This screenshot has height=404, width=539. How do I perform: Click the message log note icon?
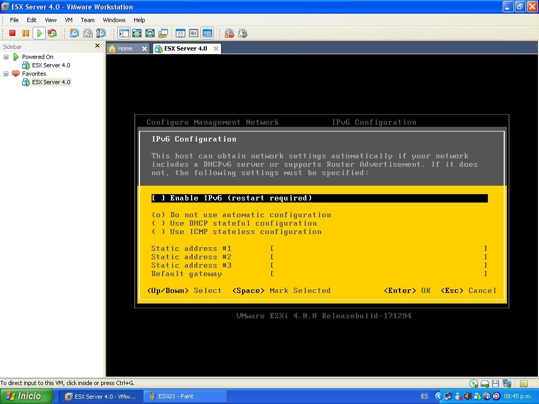[x=524, y=383]
